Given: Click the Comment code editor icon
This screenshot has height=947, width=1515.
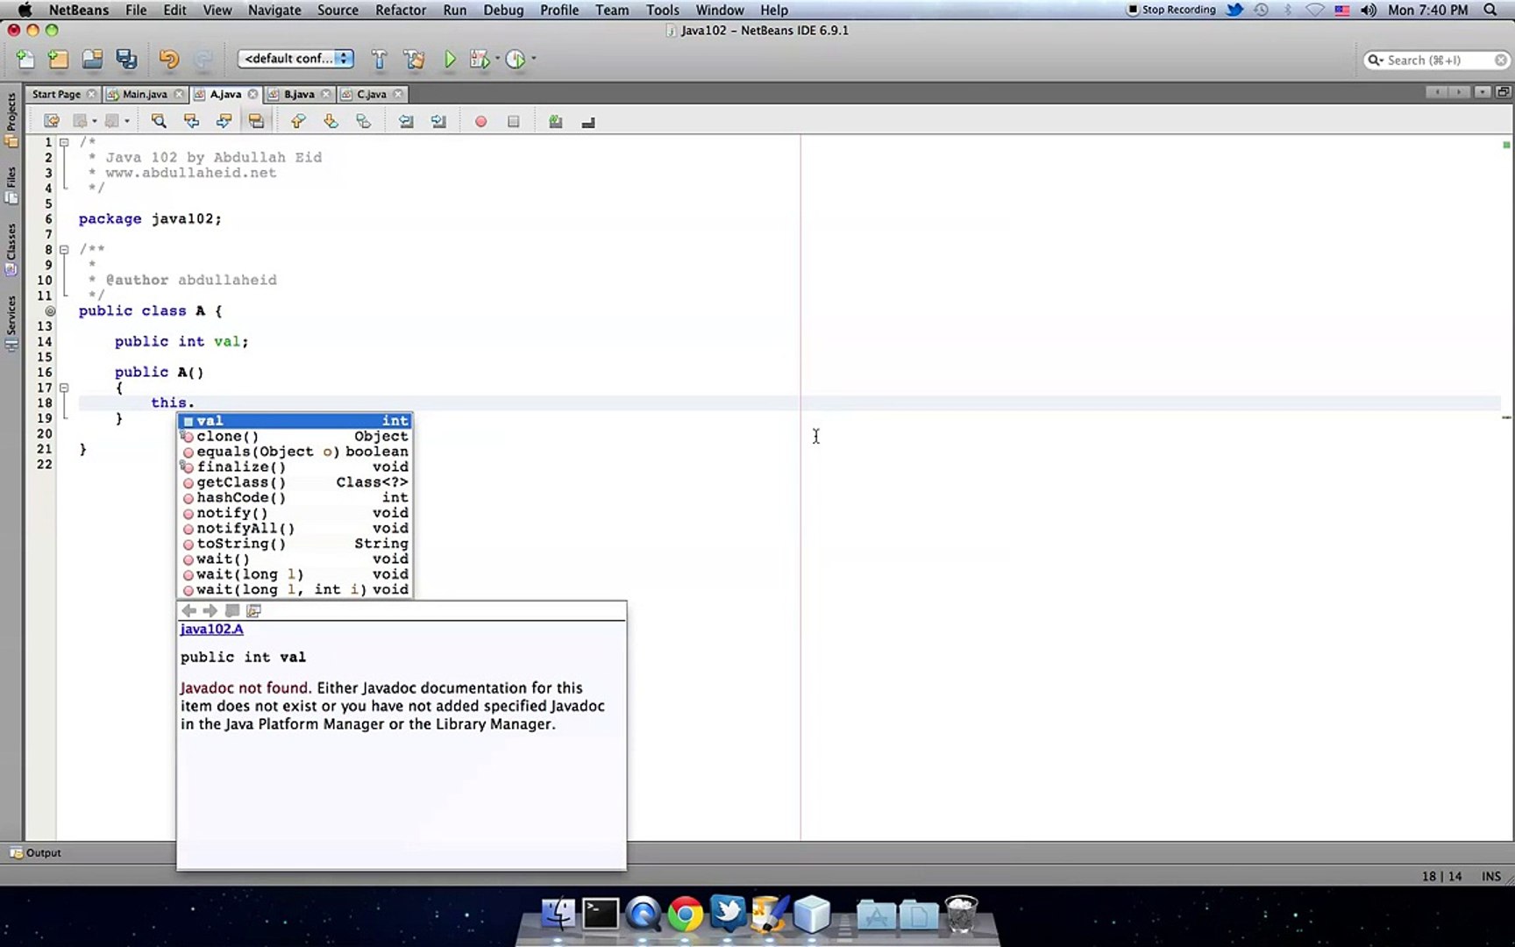Looking at the screenshot, I should pos(555,121).
